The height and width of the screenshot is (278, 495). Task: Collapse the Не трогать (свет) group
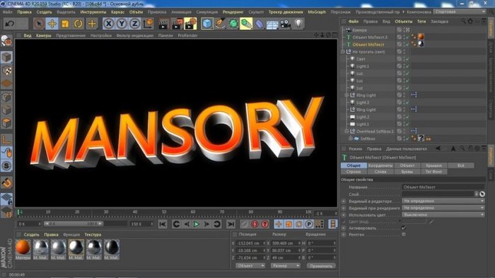click(x=343, y=52)
